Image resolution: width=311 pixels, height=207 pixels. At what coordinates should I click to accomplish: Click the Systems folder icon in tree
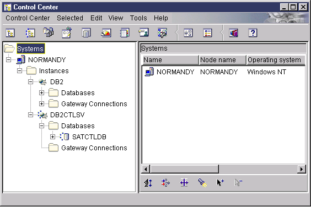(9, 48)
